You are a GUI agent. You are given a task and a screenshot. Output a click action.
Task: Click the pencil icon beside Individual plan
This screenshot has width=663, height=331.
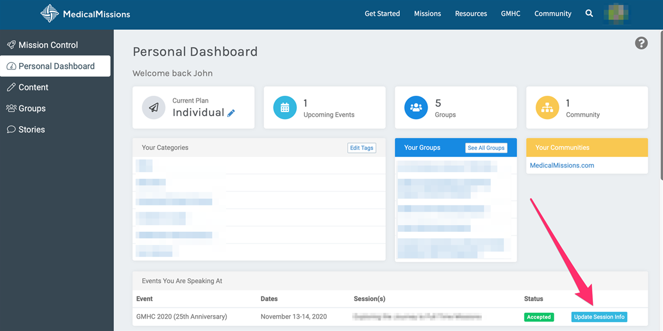[x=231, y=113]
